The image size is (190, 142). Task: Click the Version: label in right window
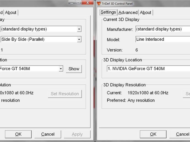coord(115,50)
